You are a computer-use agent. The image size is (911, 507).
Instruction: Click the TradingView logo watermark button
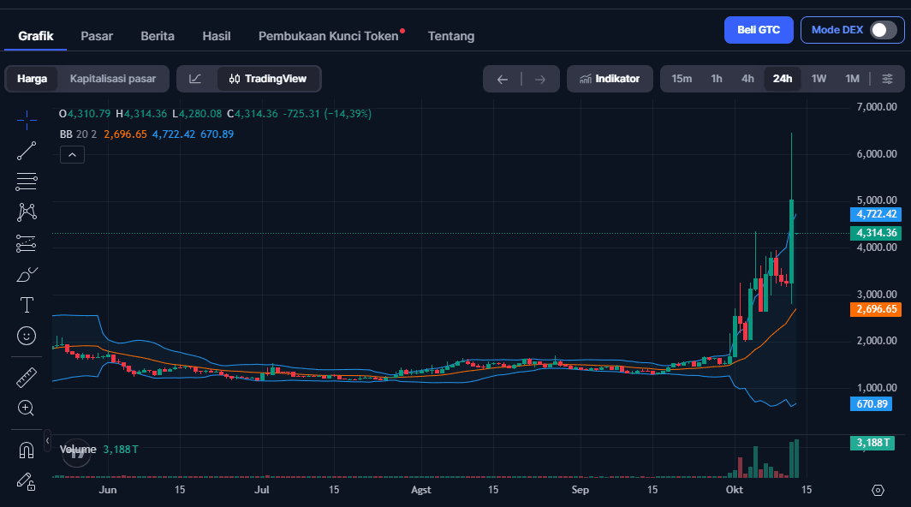click(76, 454)
